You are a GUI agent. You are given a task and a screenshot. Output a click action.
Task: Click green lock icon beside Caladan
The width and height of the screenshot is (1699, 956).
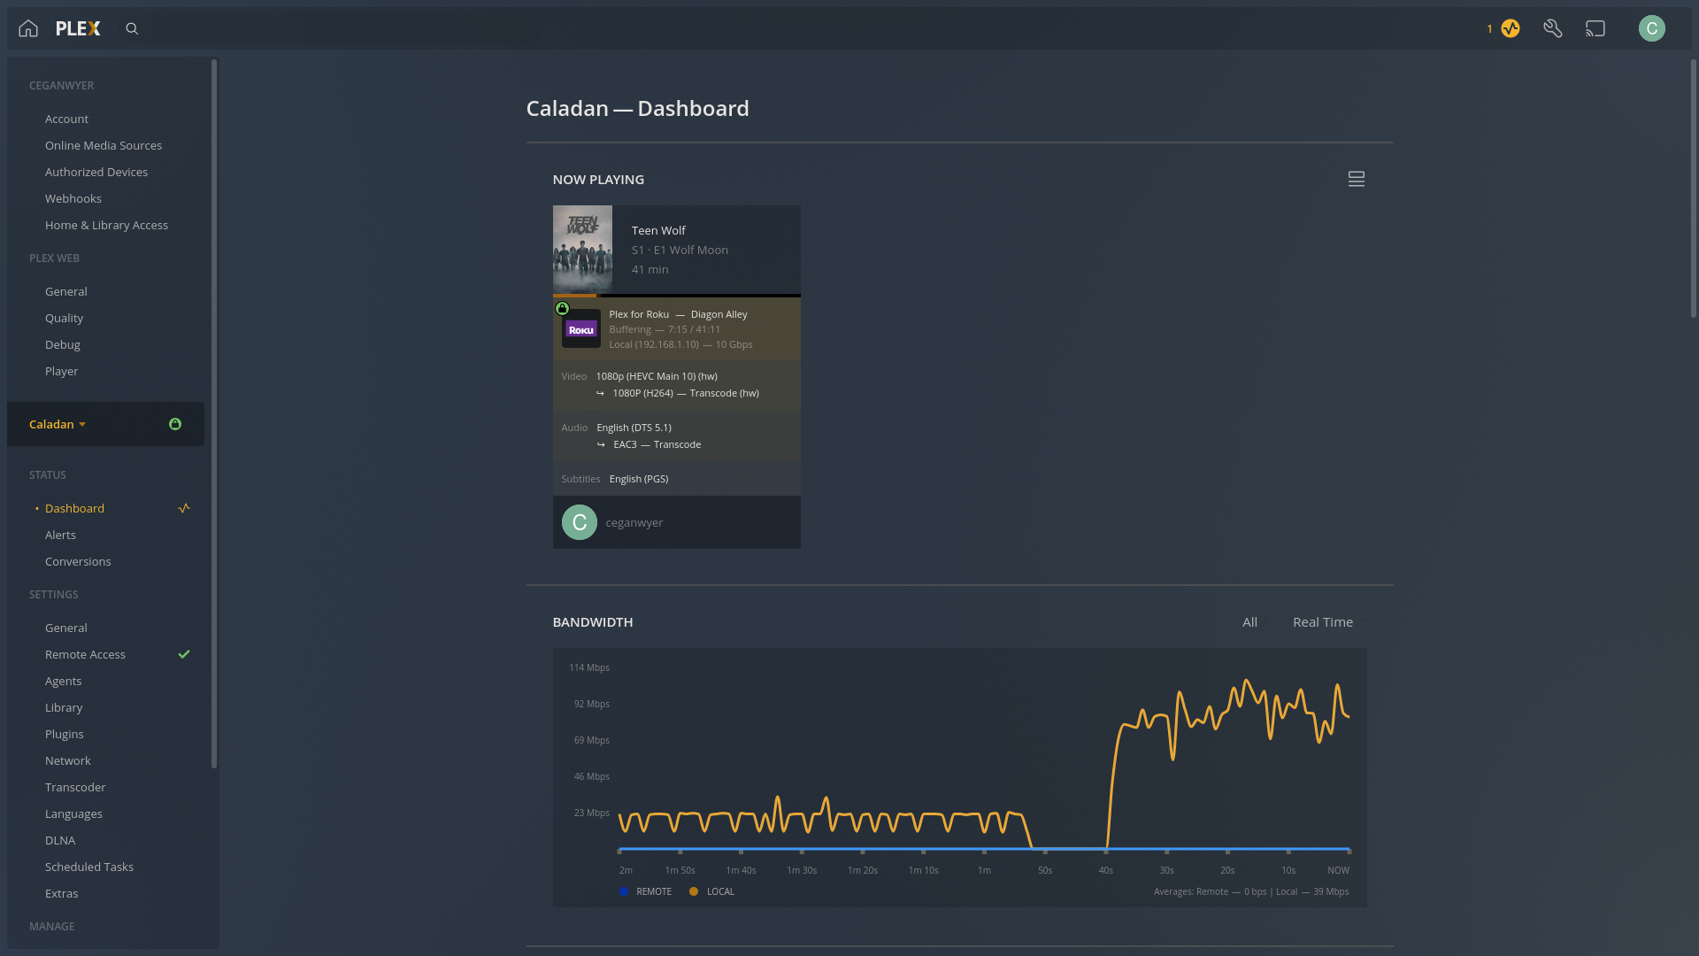coord(175,424)
